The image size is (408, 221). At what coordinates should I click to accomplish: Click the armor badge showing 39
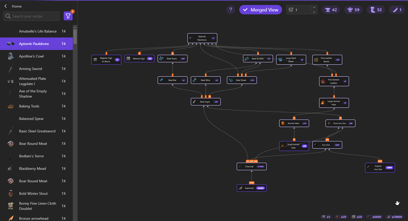click(353, 10)
